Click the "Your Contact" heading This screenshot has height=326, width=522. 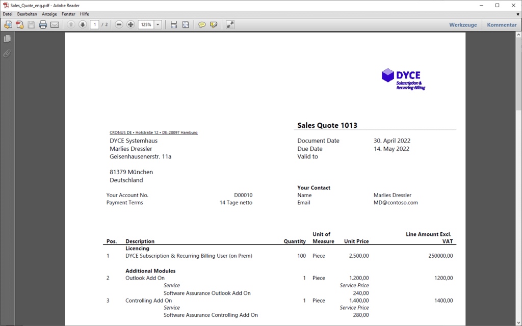314,187
